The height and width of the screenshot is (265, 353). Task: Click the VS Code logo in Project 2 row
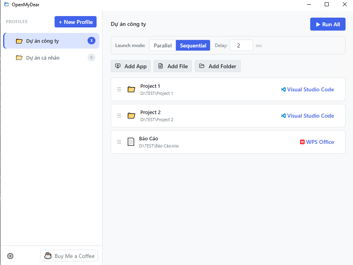[x=283, y=116]
